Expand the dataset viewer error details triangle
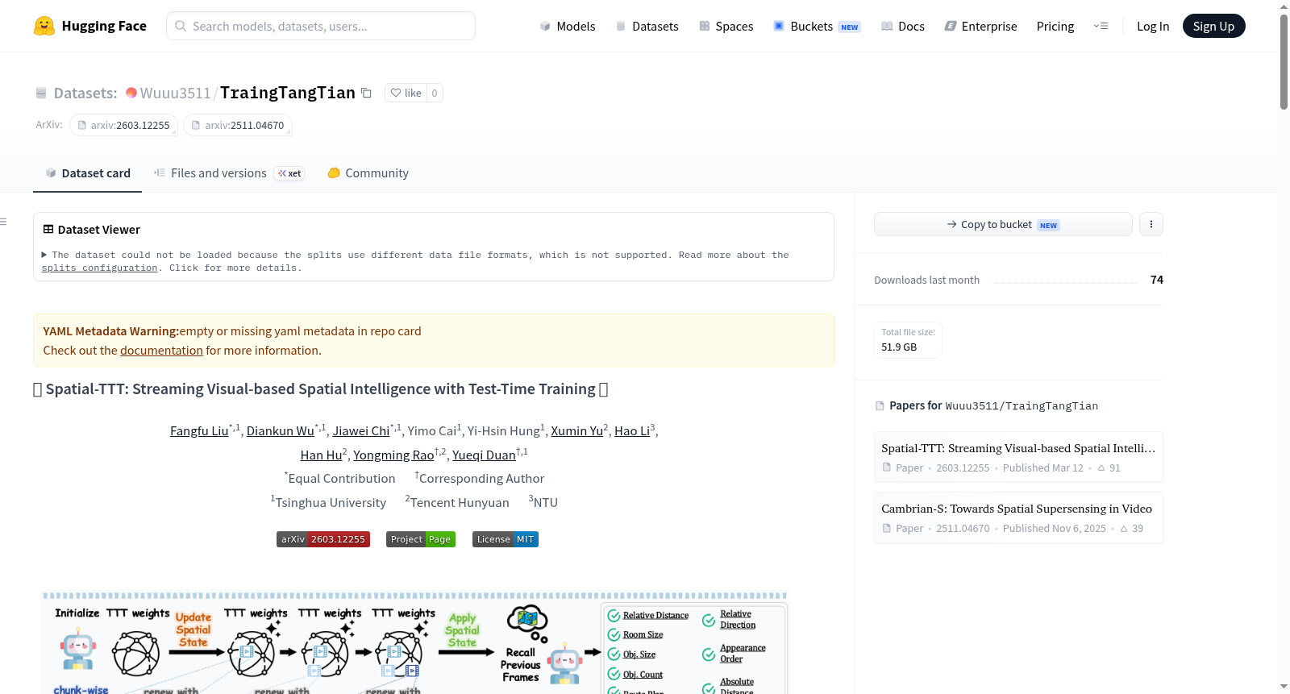Screen dimensions: 1290x694 tap(44, 255)
